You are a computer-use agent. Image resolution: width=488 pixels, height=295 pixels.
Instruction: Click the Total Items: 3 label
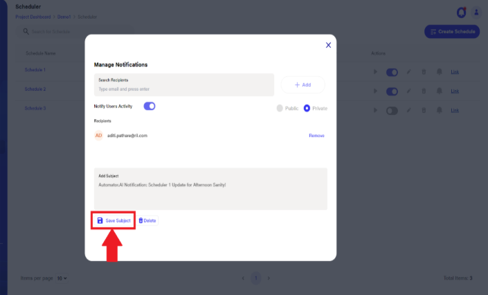click(x=458, y=278)
